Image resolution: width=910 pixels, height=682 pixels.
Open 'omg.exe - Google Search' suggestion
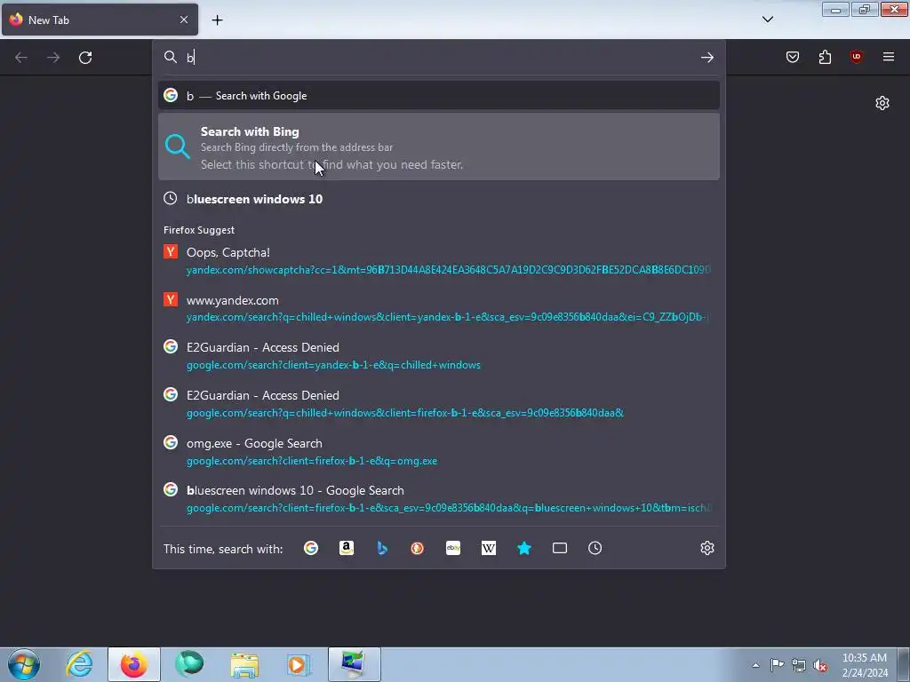[x=439, y=452]
